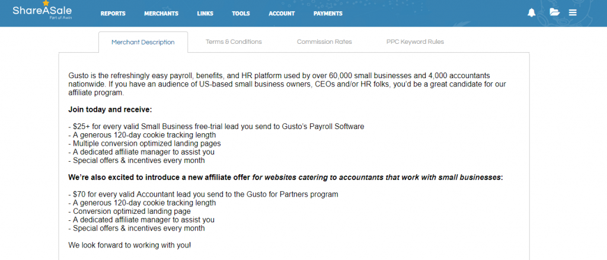607x260 pixels.
Task: Click 'Conversion optimized landing page' line
Action: 130,211
